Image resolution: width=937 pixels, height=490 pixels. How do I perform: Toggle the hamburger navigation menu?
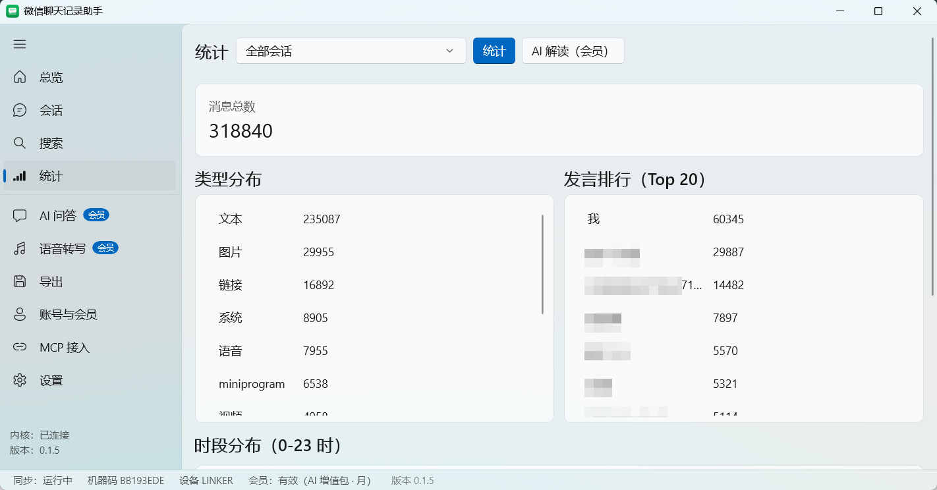click(20, 44)
